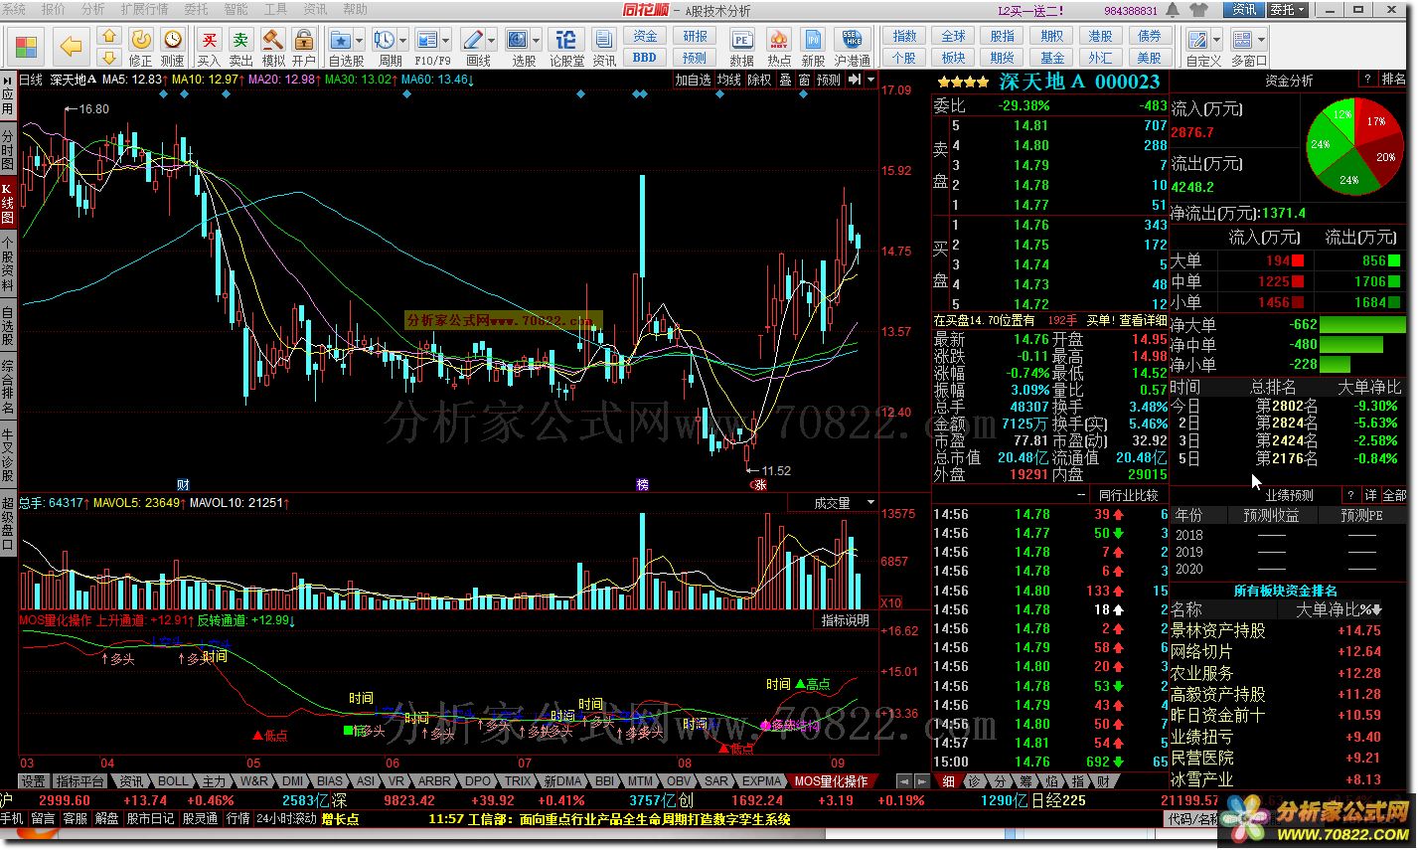The height and width of the screenshot is (850, 1418).
Task: Click the 修正 (correct) toolbar icon
Action: [141, 41]
